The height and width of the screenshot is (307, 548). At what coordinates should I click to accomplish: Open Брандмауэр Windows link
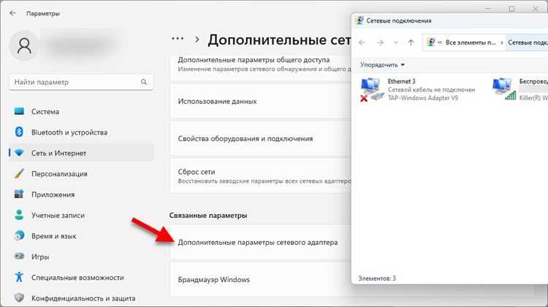click(260, 280)
